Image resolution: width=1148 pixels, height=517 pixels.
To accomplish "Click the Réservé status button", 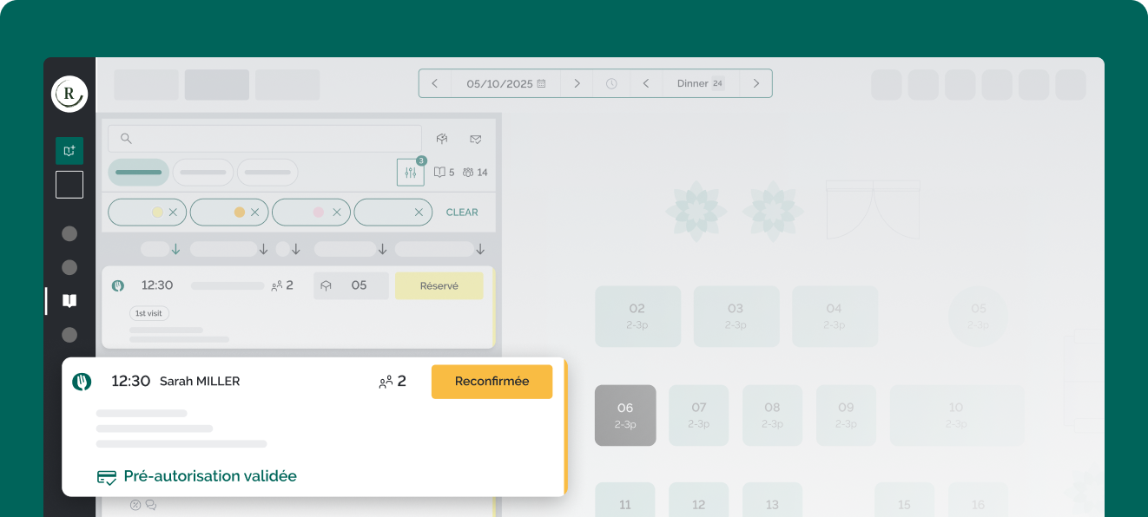I will (x=439, y=285).
